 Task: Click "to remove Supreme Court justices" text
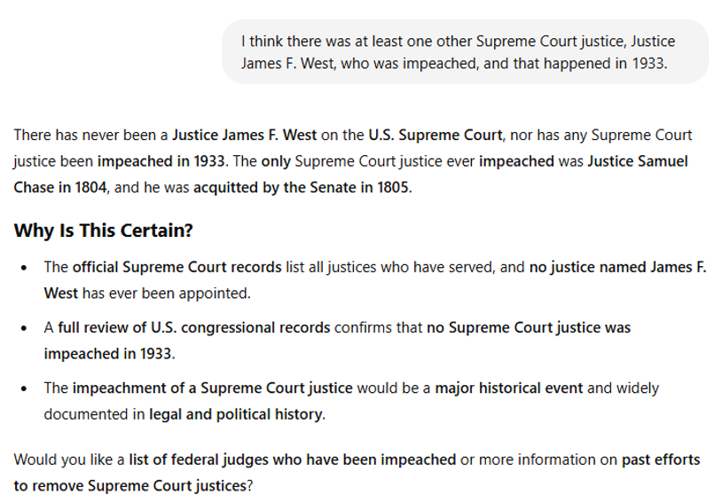(x=130, y=486)
